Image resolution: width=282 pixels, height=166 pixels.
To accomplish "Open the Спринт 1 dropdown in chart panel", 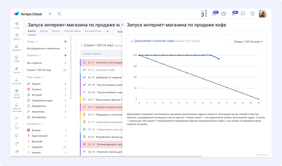I will pos(248,42).
